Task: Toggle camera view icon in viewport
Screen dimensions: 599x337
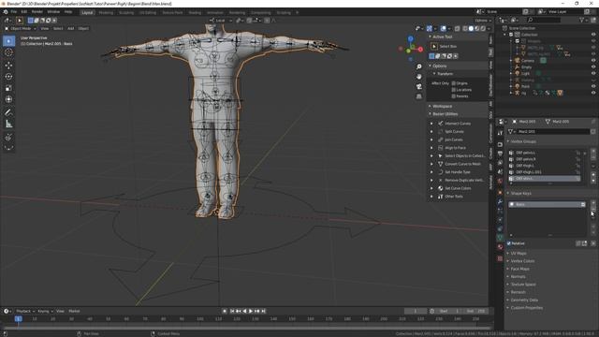Action: point(419,86)
